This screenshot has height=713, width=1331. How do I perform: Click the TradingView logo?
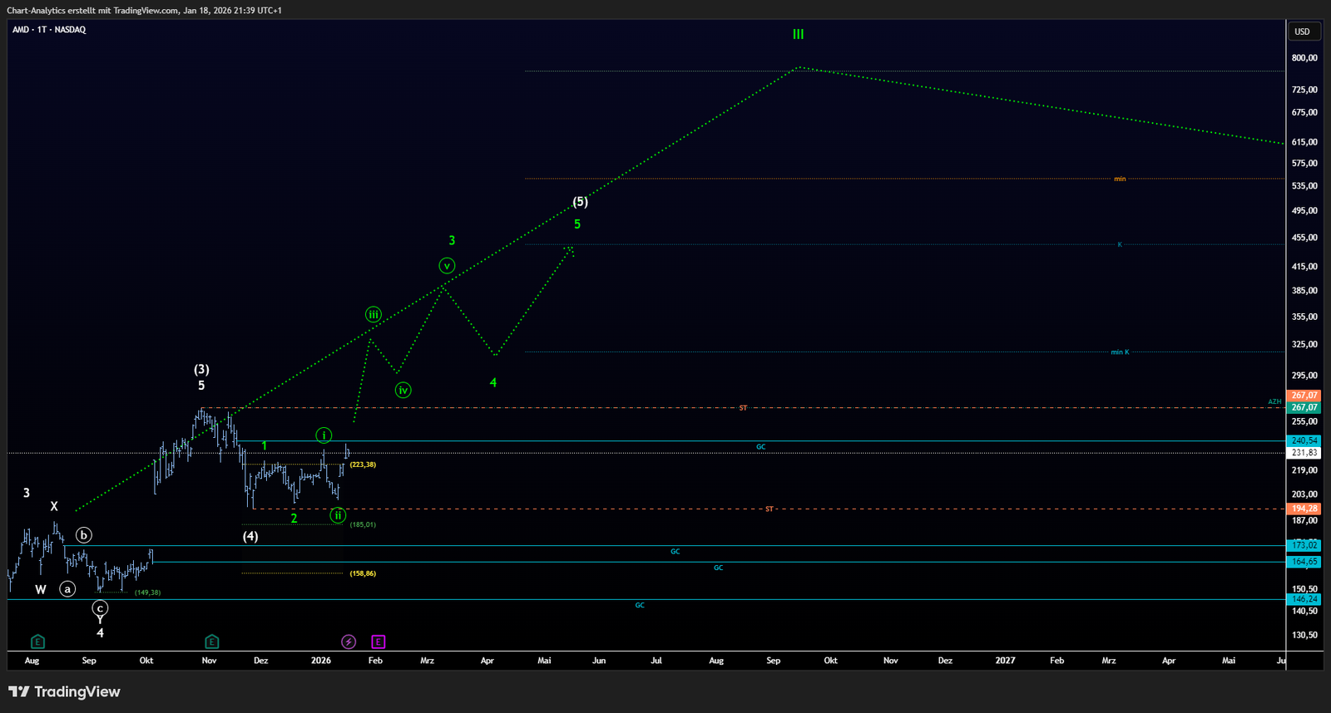[64, 691]
